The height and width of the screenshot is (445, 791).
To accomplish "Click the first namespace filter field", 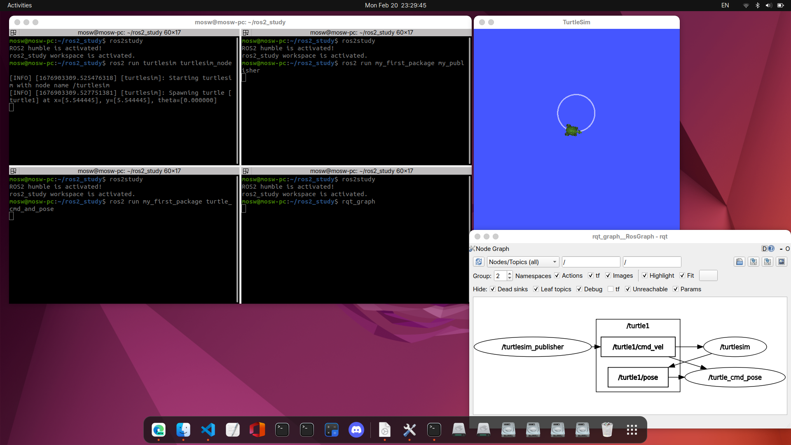I will click(x=591, y=262).
